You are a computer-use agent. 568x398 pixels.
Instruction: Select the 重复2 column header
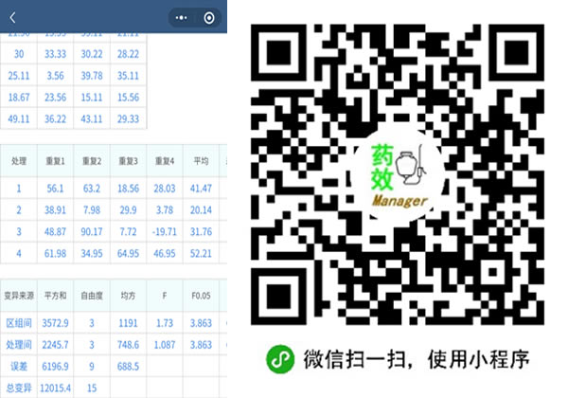tap(92, 161)
